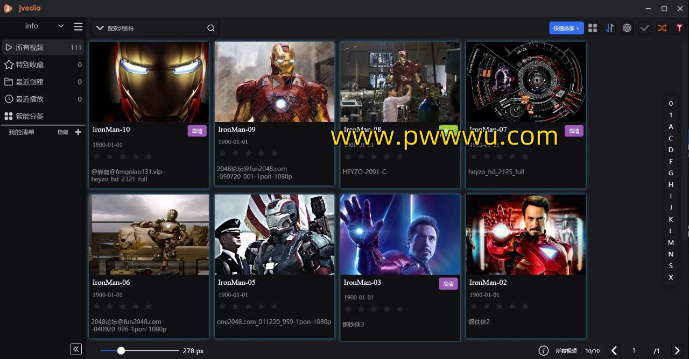The height and width of the screenshot is (359, 689).
Task: Jump to letter M in index
Action: click(x=671, y=243)
